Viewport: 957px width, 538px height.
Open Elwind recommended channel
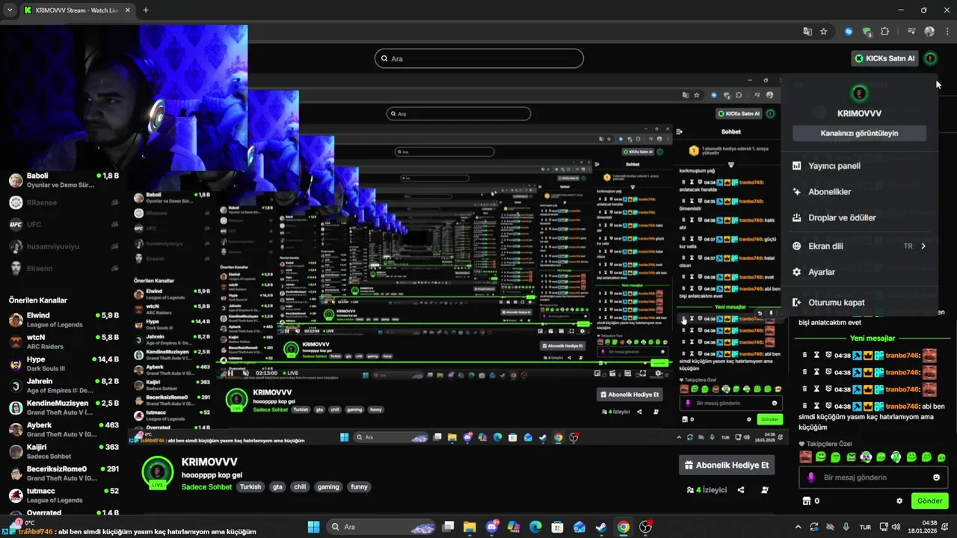pyautogui.click(x=64, y=320)
